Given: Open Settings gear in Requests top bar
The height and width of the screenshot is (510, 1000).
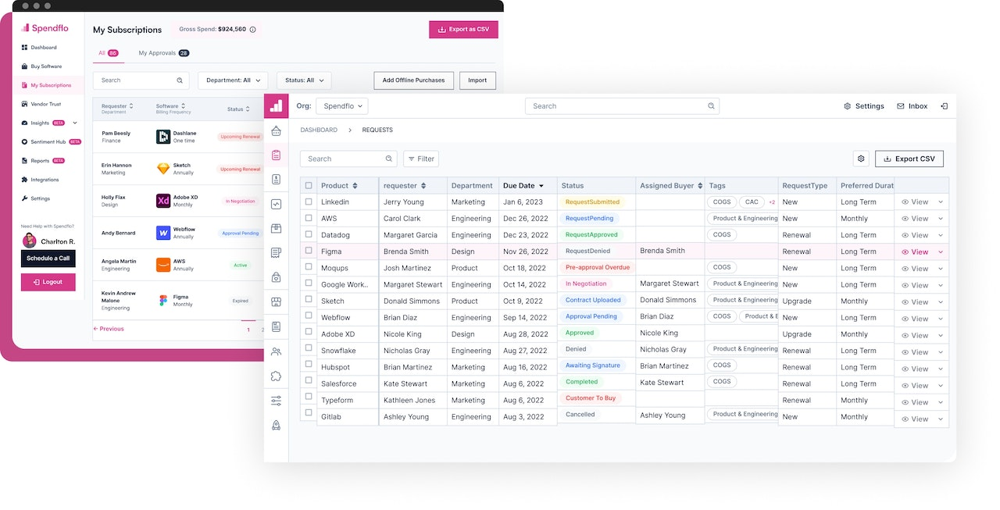Looking at the screenshot, I should pos(864,106).
